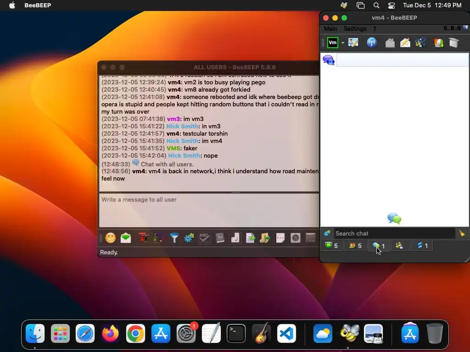470x352 pixels.
Task: Click the create group network icon
Action: coord(420,43)
